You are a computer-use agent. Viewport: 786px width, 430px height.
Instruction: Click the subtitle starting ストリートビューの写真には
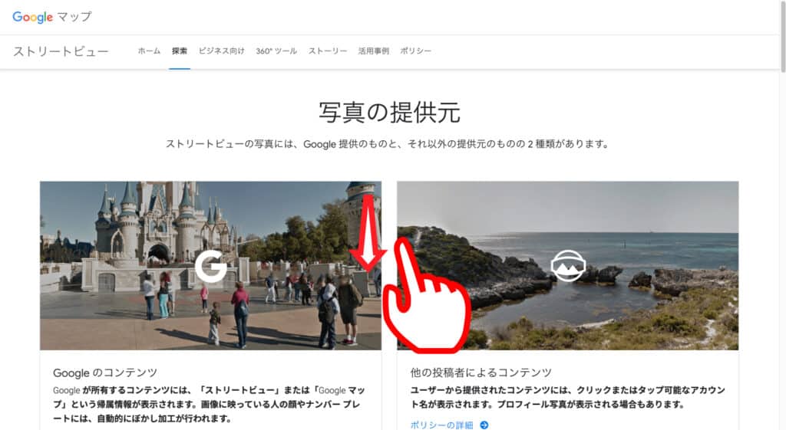pyautogui.click(x=388, y=144)
